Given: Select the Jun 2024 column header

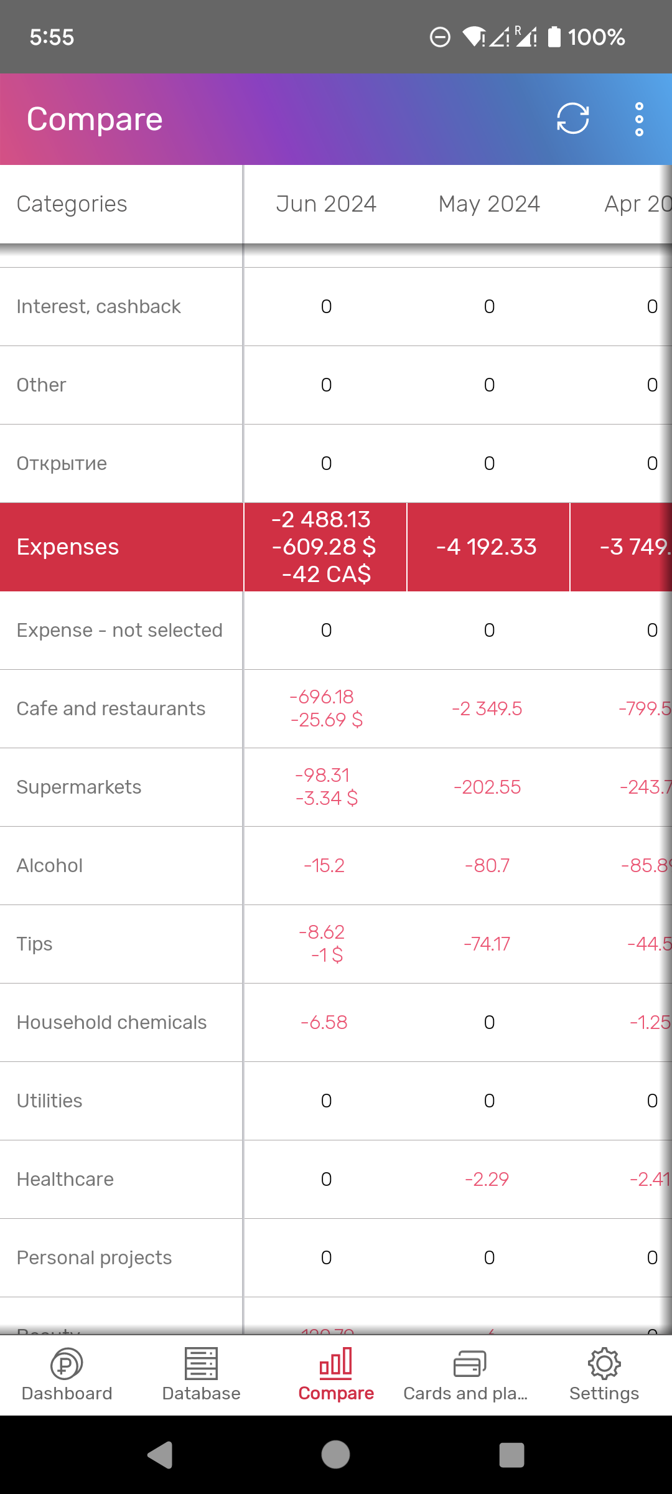Looking at the screenshot, I should 326,204.
